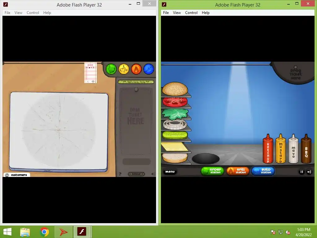Viewport: 317px width, 238px height.
Task: Click the muted volume icon in system tray
Action: point(288,232)
